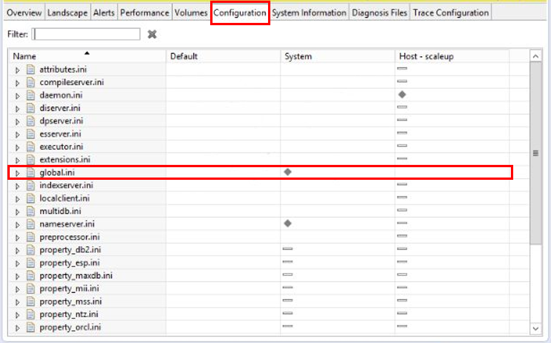Click the daemon.ini file icon
The image size is (551, 343).
[x=31, y=95]
